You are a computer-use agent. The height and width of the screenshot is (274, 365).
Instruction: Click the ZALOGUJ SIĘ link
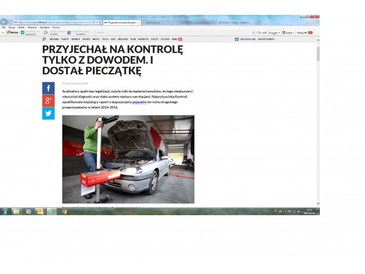pos(248,39)
